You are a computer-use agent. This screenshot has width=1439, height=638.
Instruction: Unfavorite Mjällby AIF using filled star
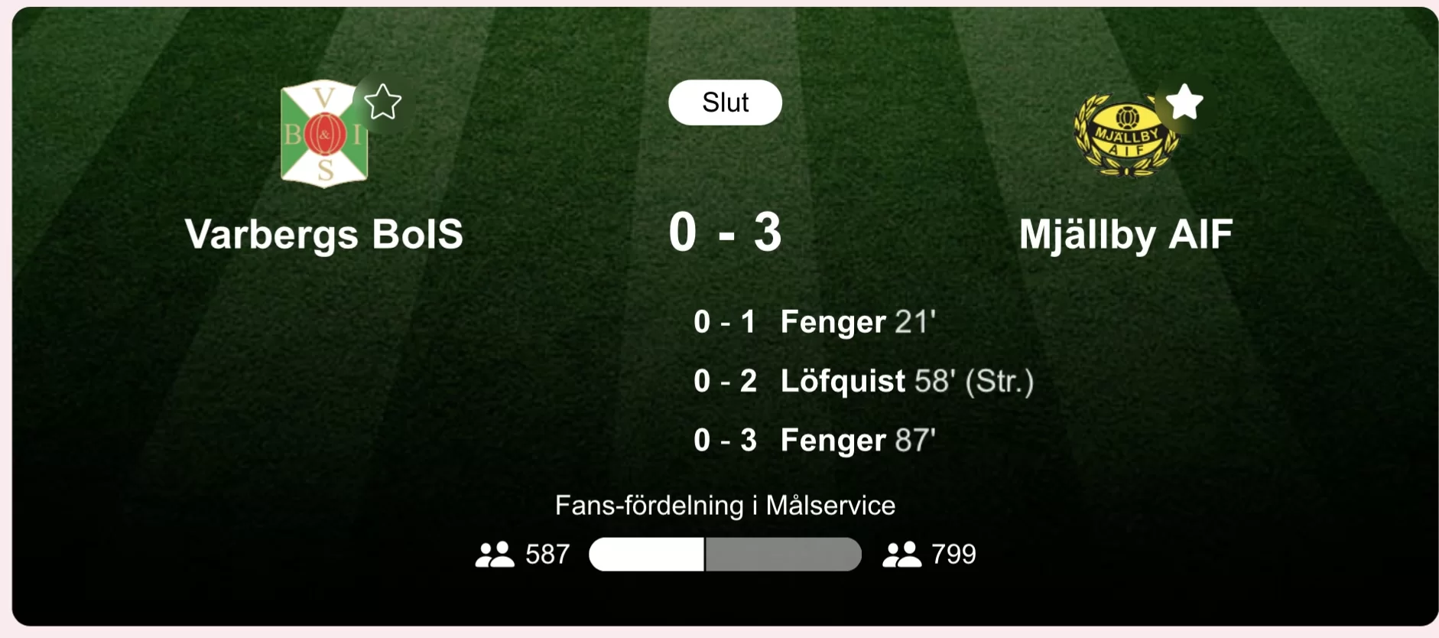pyautogui.click(x=1184, y=102)
